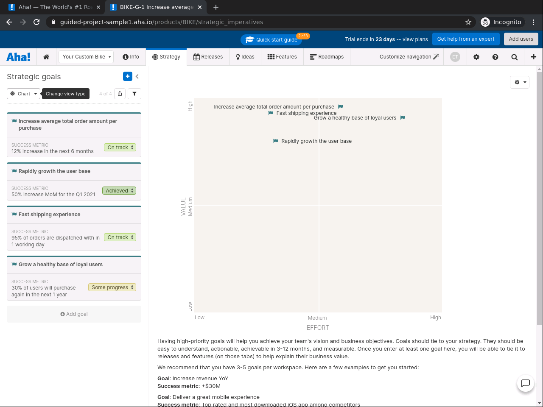Set On track status for fast shipping goal
Screen dimensions: 543x407
[x=120, y=237]
